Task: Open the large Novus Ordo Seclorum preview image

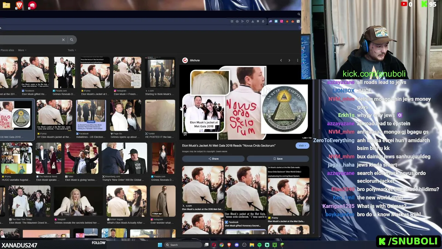Action: (245, 103)
